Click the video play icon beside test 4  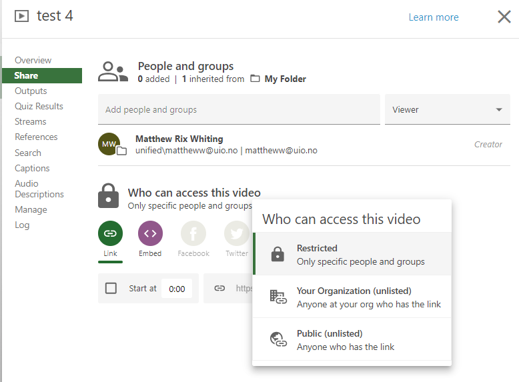click(21, 16)
